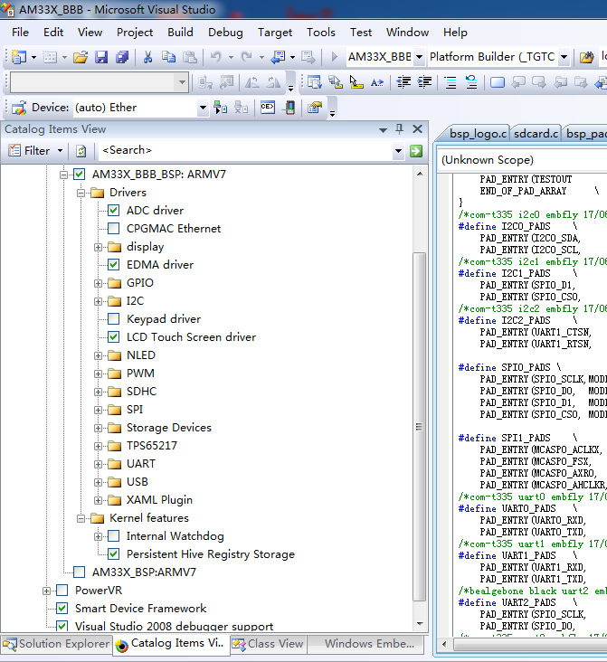Pin the Catalog Items View panel
Screen dimensions: 607x662
pos(397,129)
